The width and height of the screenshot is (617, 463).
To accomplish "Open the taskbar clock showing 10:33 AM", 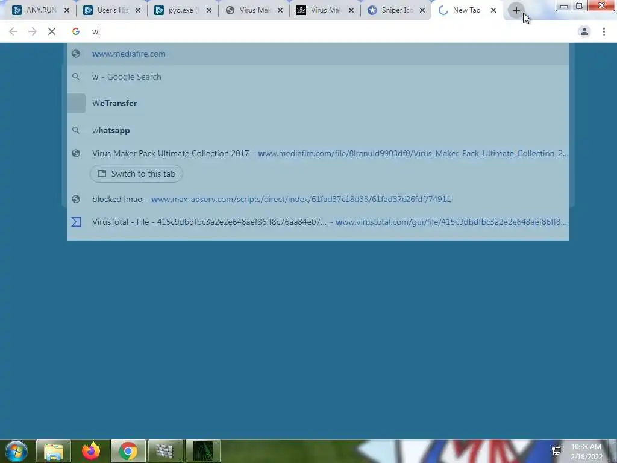I will pyautogui.click(x=586, y=452).
